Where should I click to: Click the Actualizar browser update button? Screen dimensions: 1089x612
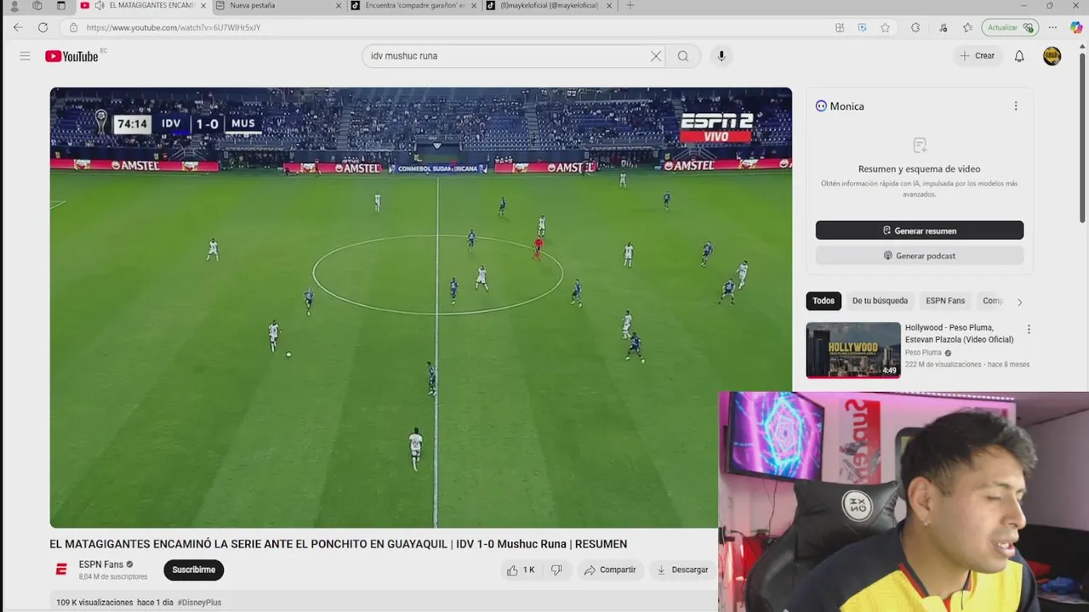1010,27
